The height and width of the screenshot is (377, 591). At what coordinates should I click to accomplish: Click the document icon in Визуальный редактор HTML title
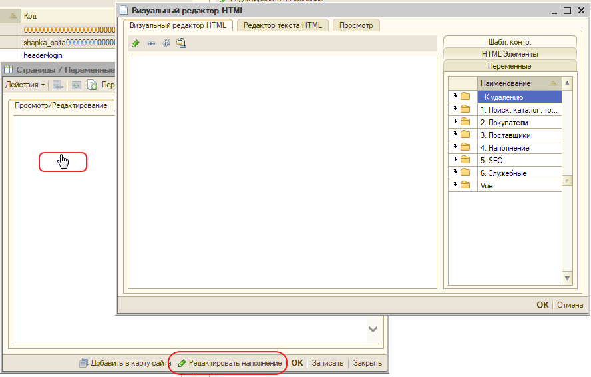[124, 10]
